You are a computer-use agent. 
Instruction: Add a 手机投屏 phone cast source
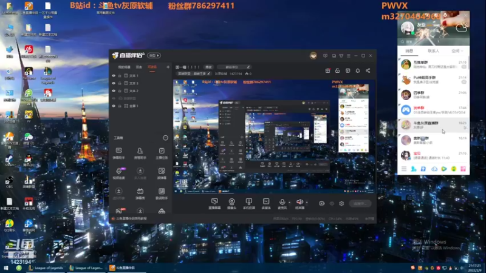tap(249, 204)
